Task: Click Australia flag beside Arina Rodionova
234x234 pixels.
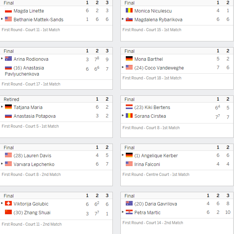Action: point(8,59)
